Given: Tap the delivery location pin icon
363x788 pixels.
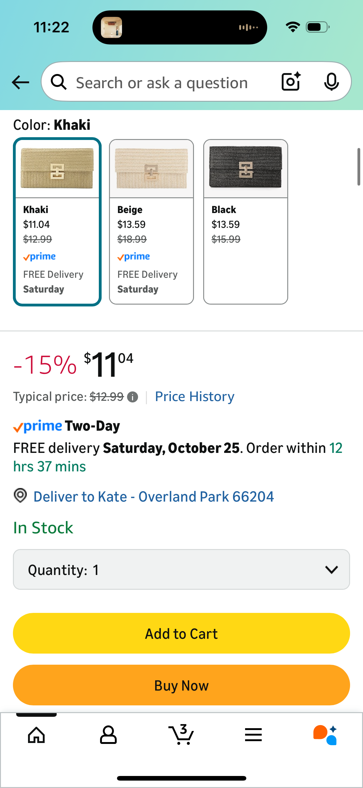Looking at the screenshot, I should tap(20, 496).
